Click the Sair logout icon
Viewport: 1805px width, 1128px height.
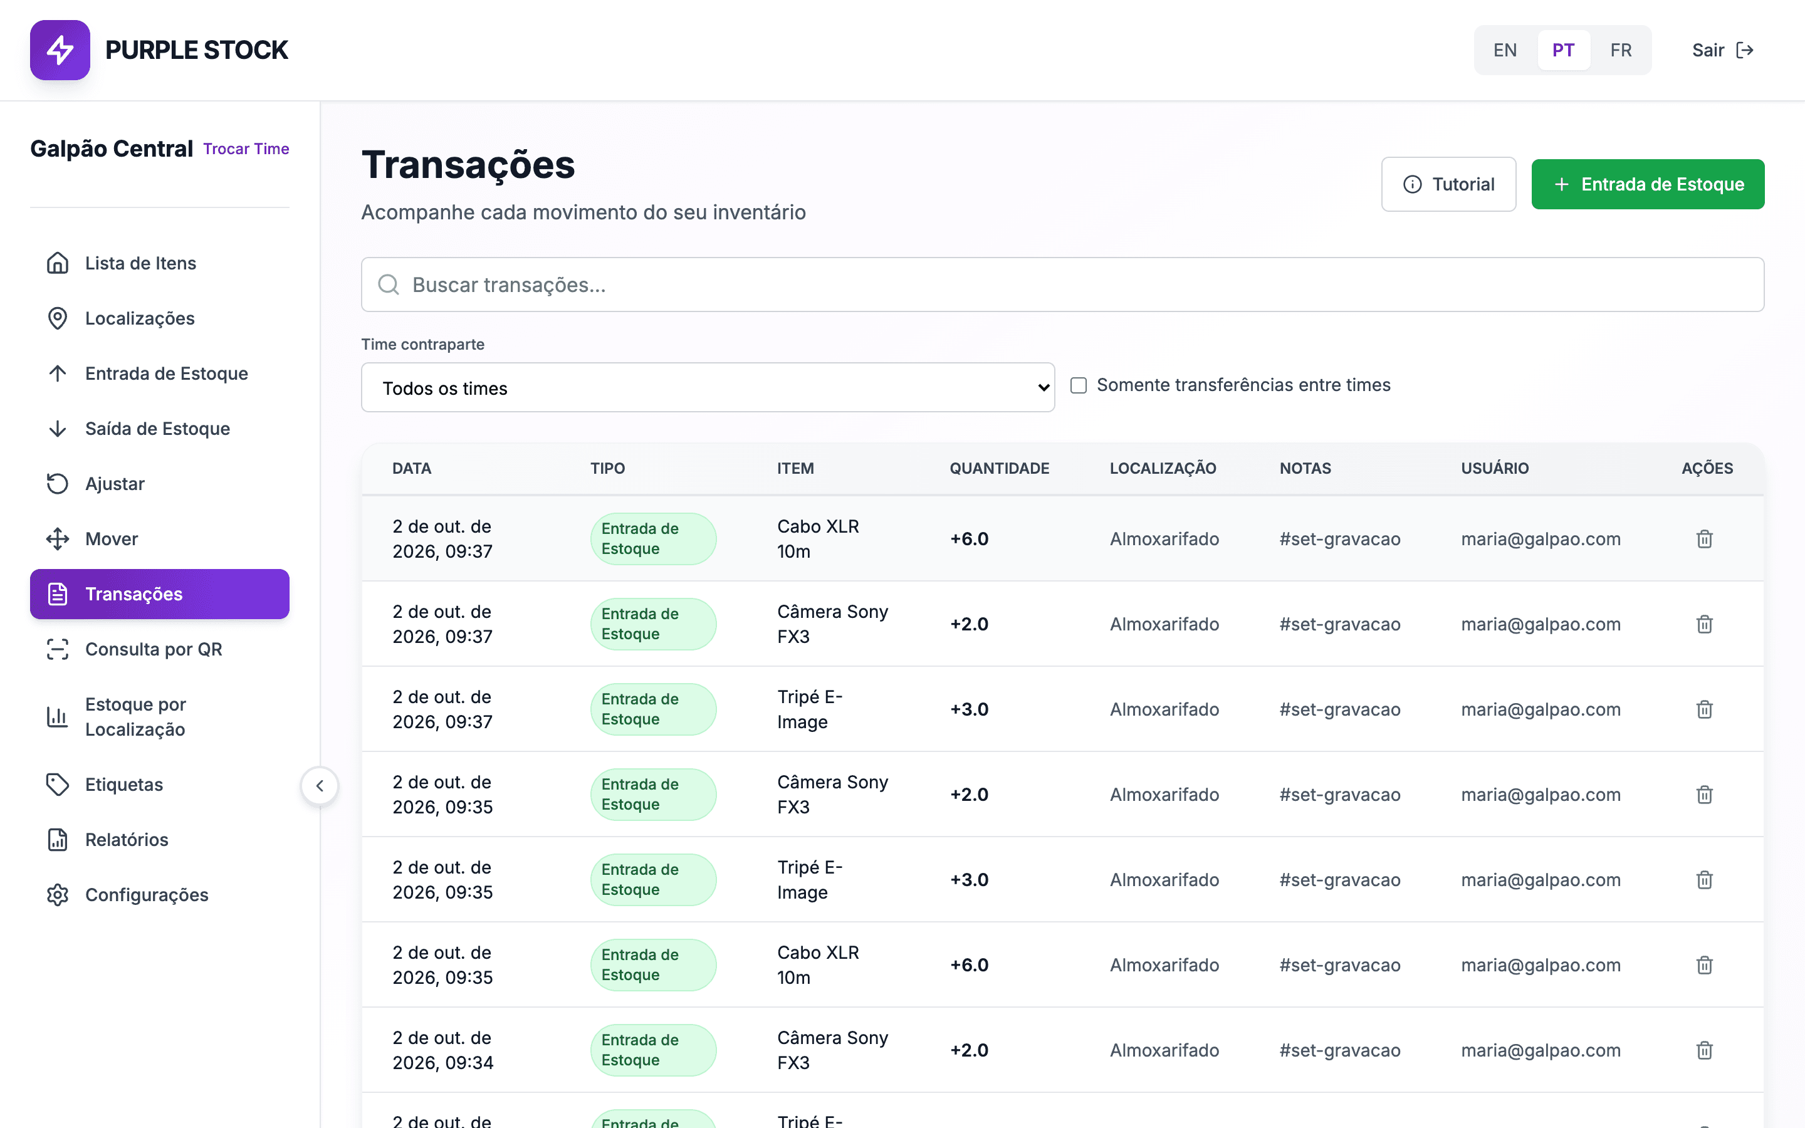click(1745, 50)
